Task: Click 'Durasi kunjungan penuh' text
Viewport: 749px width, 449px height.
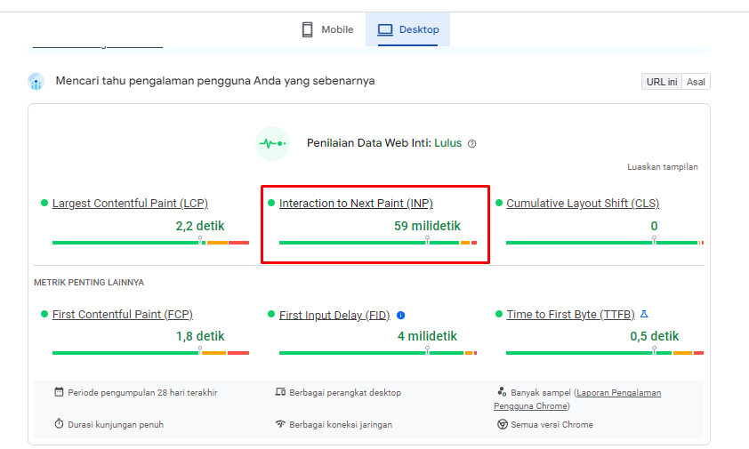Action: click(x=116, y=425)
